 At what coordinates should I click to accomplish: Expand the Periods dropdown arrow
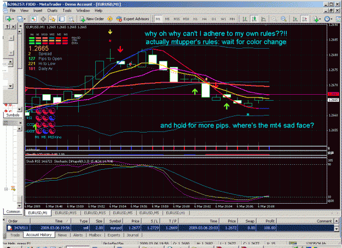(331, 19)
